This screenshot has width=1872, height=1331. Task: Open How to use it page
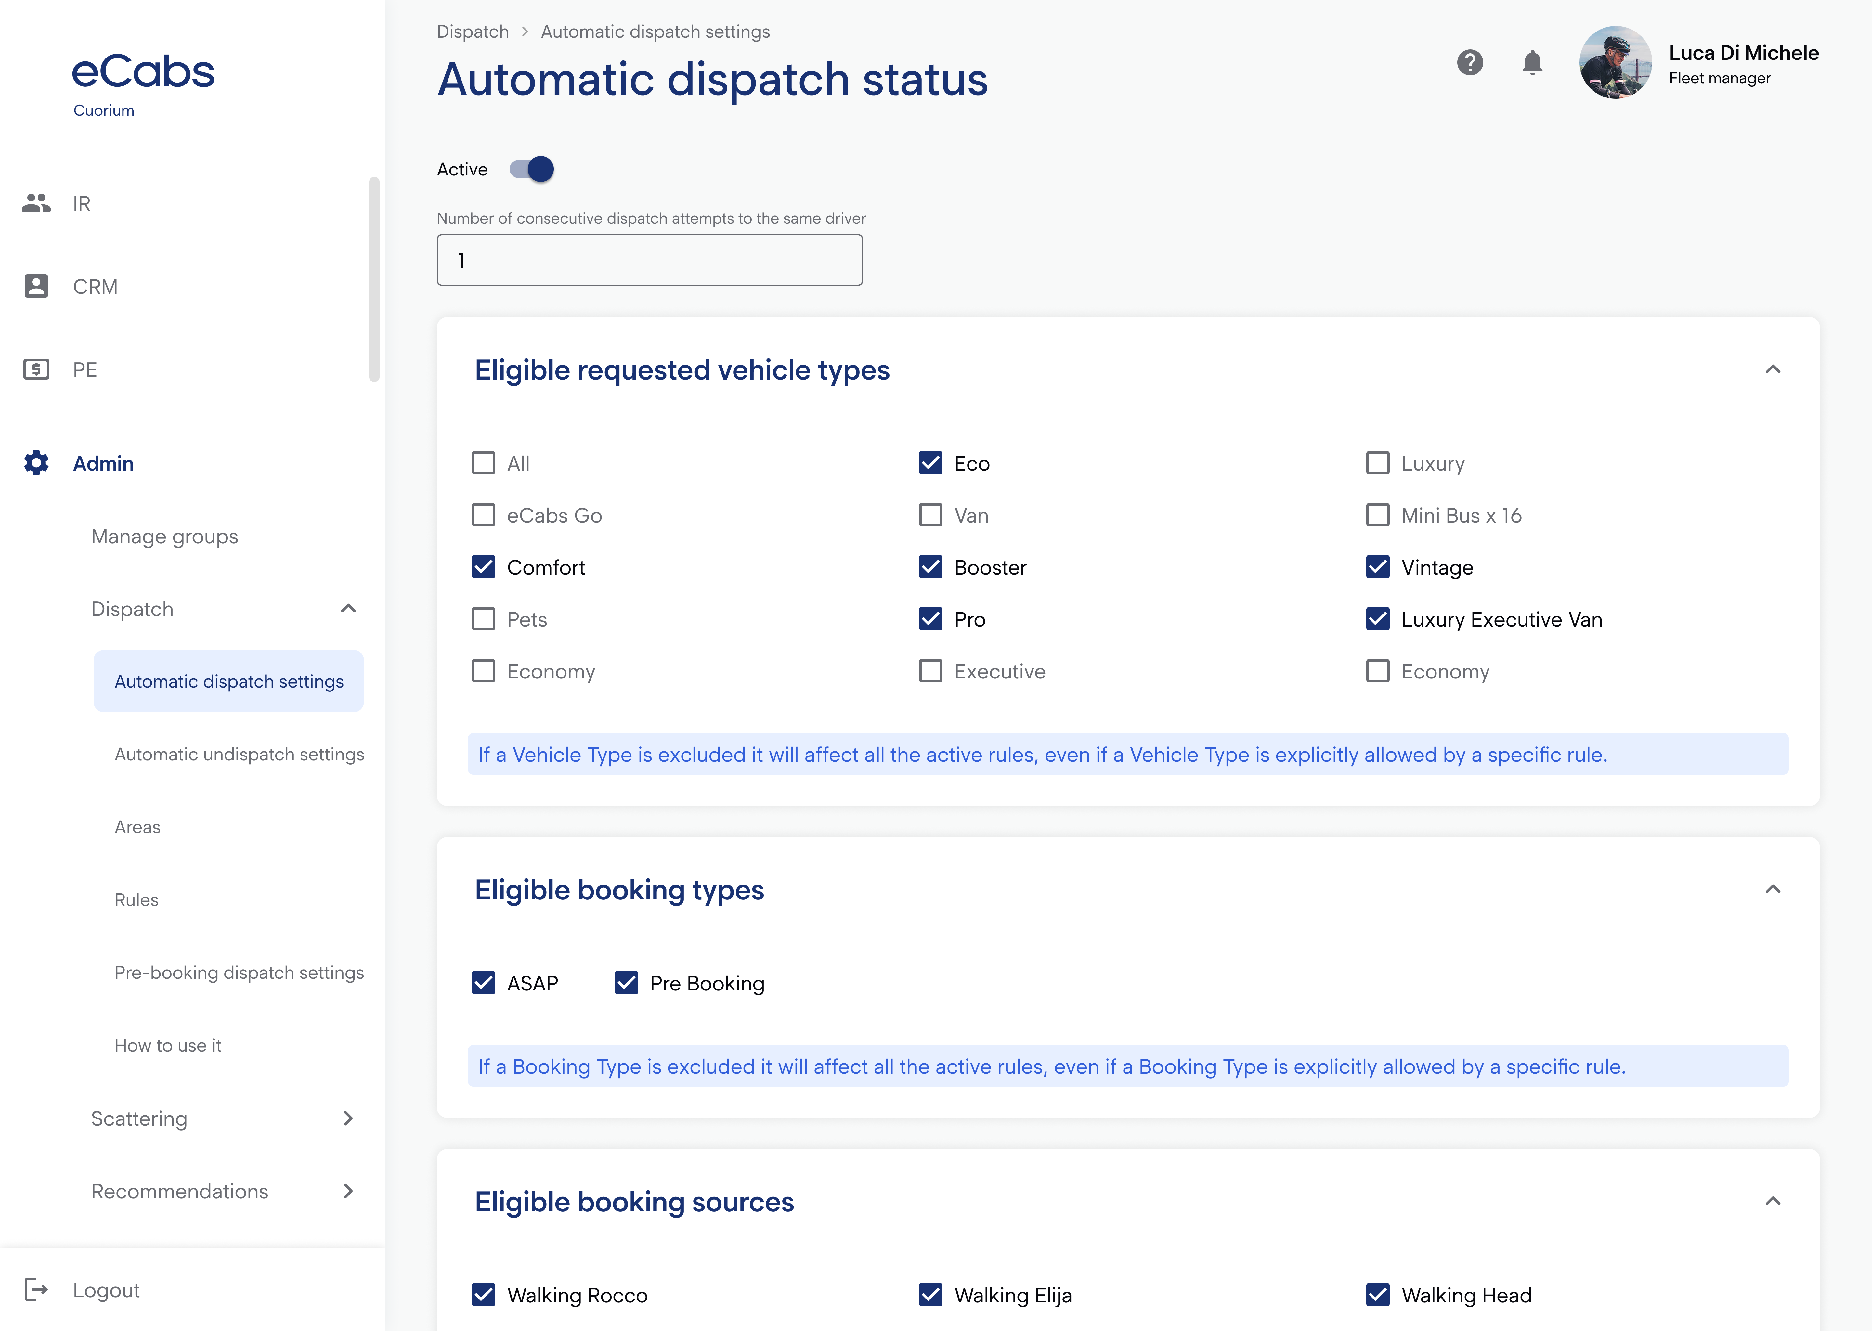168,1046
